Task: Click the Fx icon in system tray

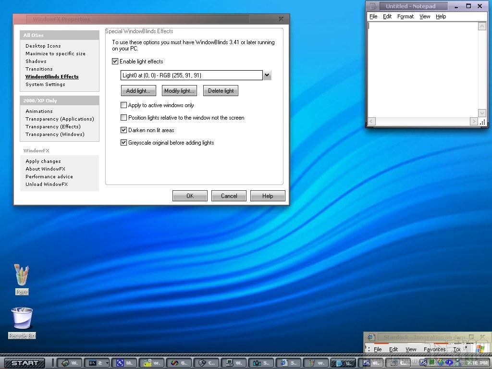Action: 423,362
